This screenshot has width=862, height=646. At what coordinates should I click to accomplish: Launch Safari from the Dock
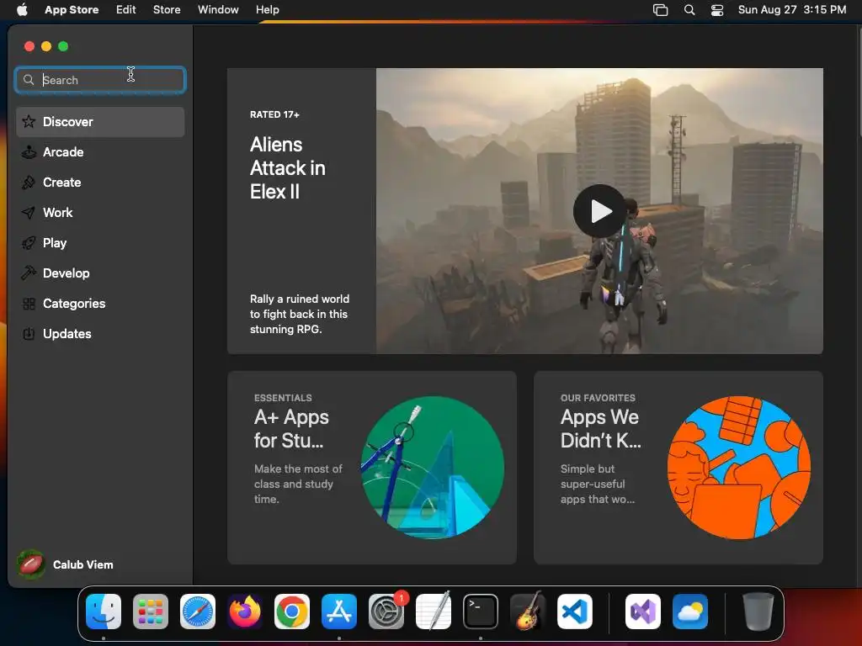tap(198, 612)
